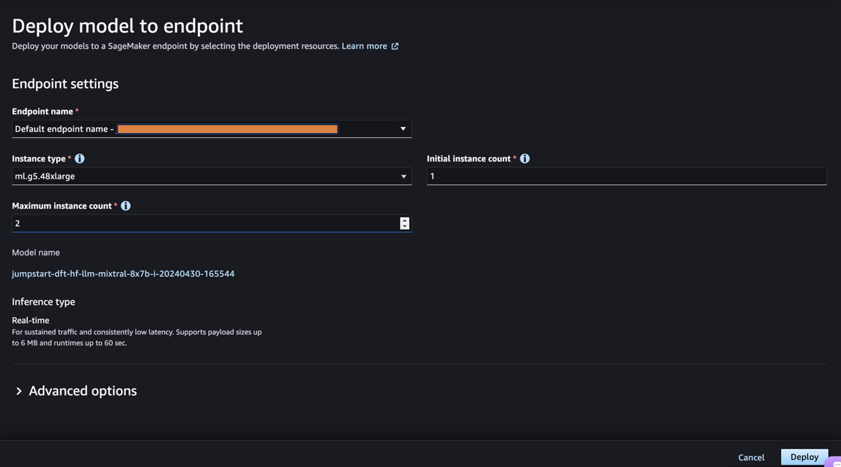The height and width of the screenshot is (467, 841).
Task: Click the Endpoint name dropdown arrow
Action: (403, 129)
